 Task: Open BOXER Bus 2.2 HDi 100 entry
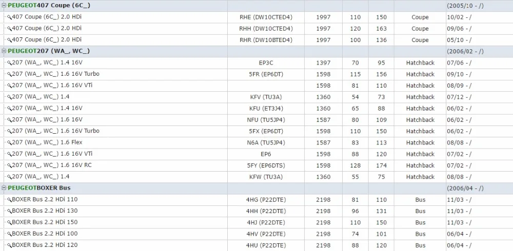[x=45, y=234]
